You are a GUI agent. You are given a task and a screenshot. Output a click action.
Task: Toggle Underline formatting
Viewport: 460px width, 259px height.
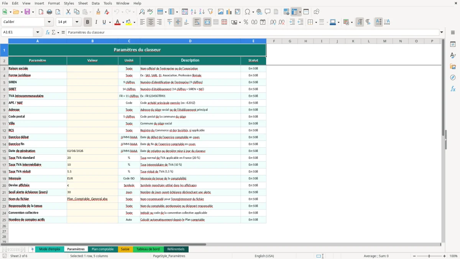(104, 22)
